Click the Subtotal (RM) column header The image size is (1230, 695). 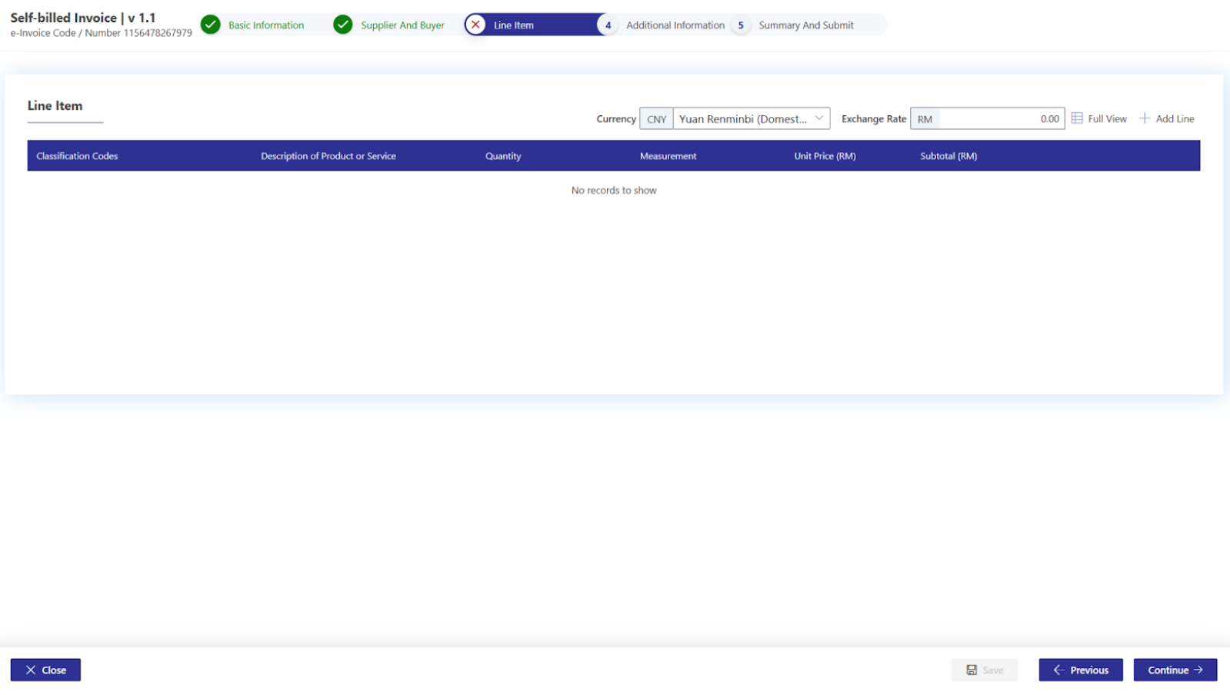(x=948, y=156)
